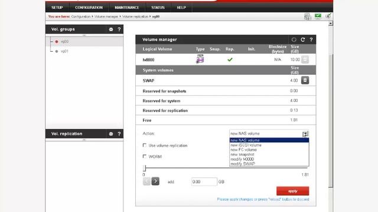
Task: Click the Free space row value 1.81
Action: pos(294,120)
